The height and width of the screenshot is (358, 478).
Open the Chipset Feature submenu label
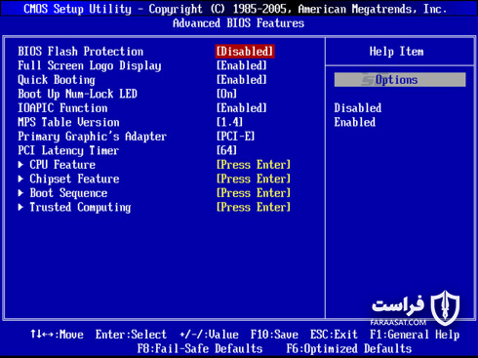pyautogui.click(x=74, y=179)
